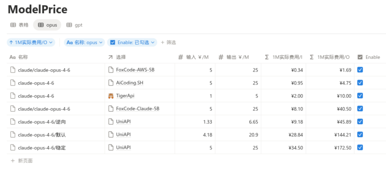Click the plus icon next to 新页面

13,161
